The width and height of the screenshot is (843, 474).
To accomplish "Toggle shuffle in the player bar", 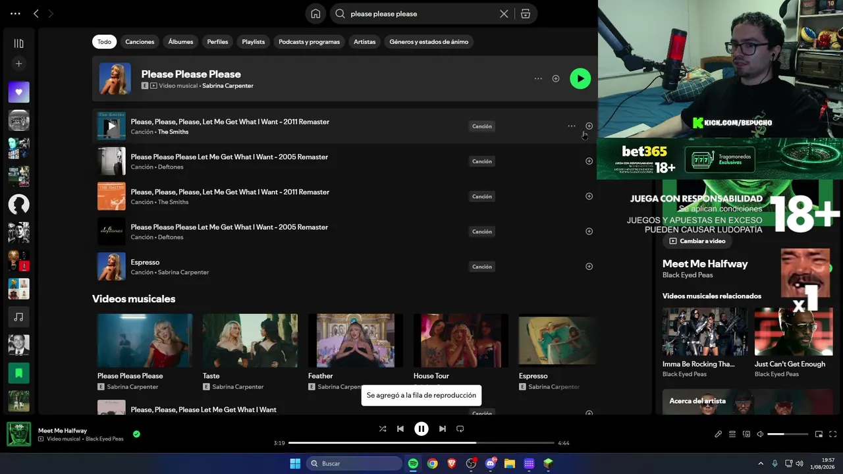I will point(383,429).
